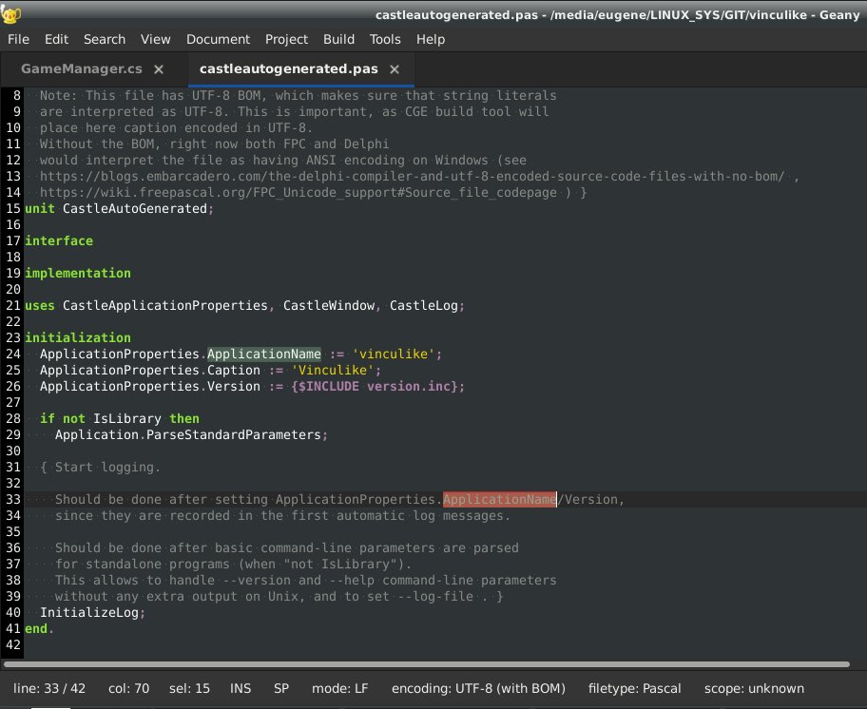This screenshot has width=867, height=709.
Task: Click the 'vinculike' string on line 24
Action: [x=394, y=354]
